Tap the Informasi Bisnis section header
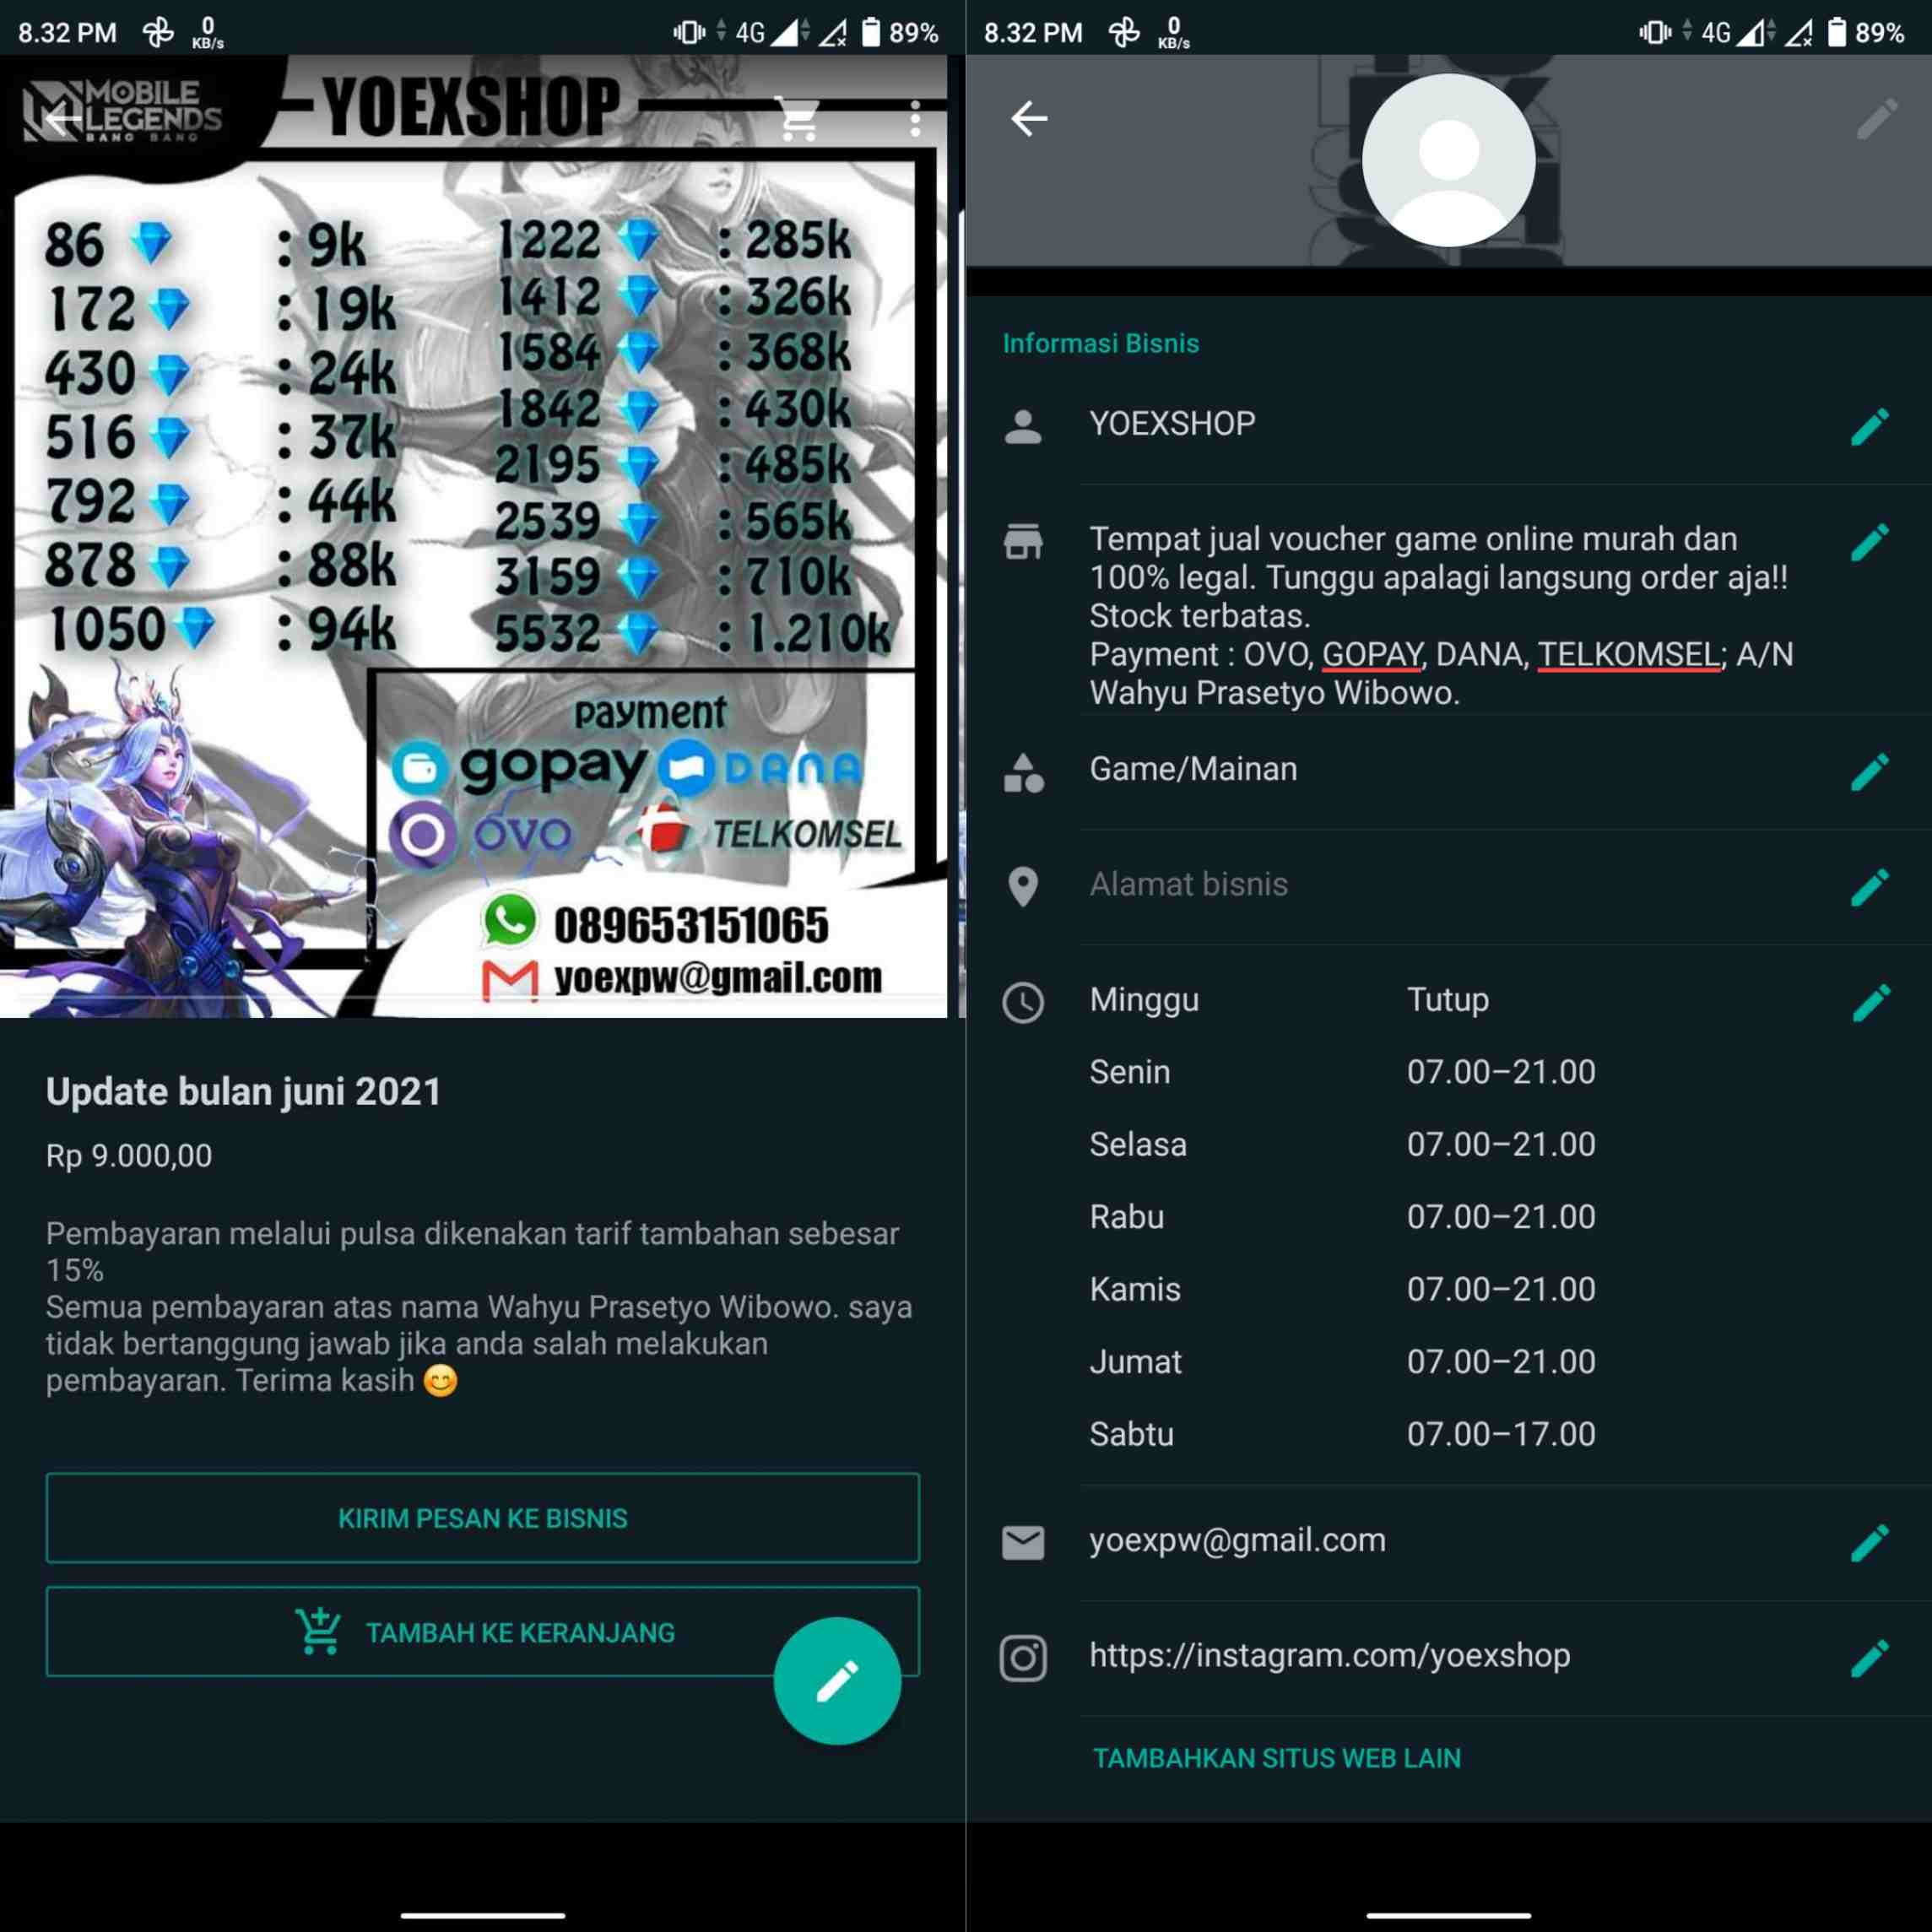 pos(1100,343)
